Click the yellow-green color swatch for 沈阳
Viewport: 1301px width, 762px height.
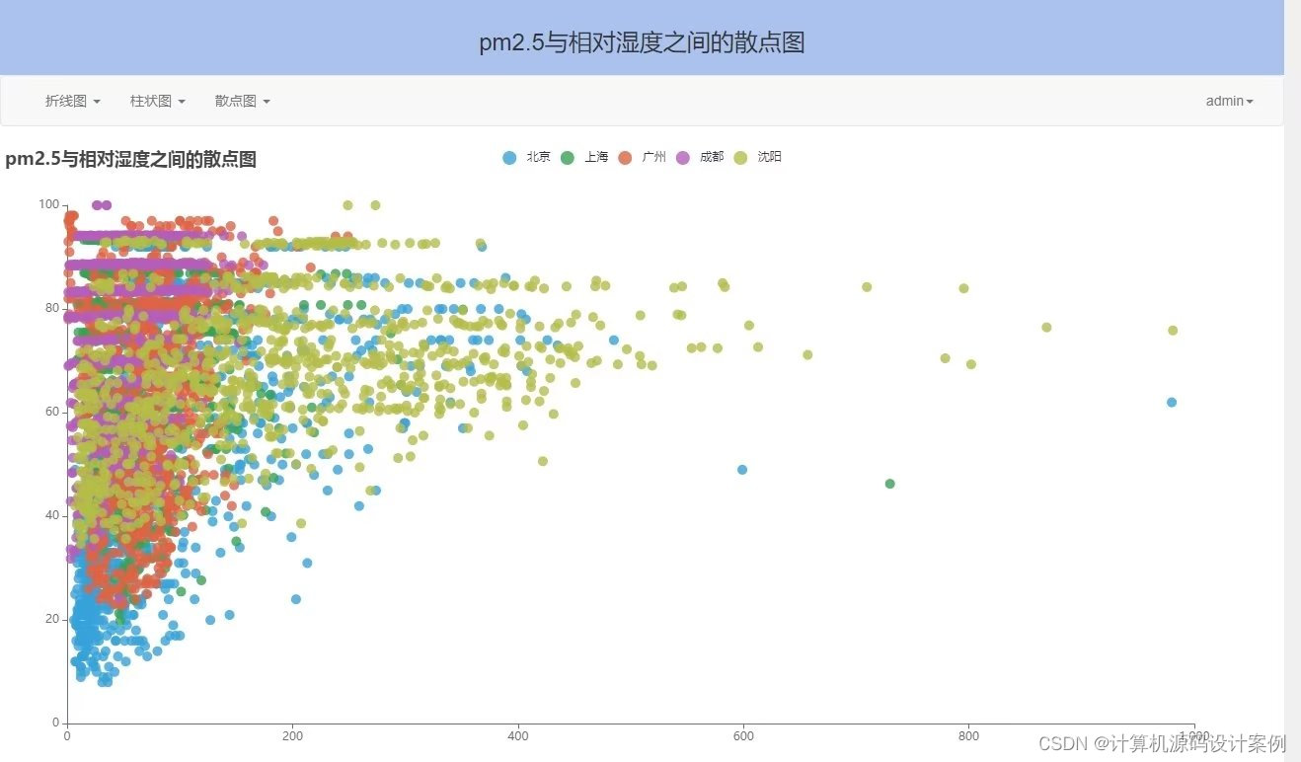pos(739,157)
